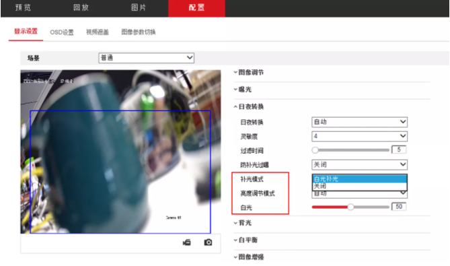Expand the 图像增强 section

pos(249,257)
